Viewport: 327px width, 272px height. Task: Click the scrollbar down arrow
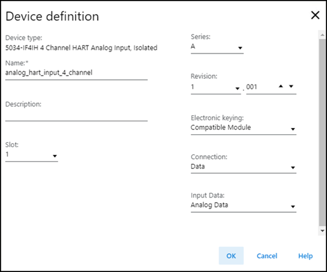point(322,230)
